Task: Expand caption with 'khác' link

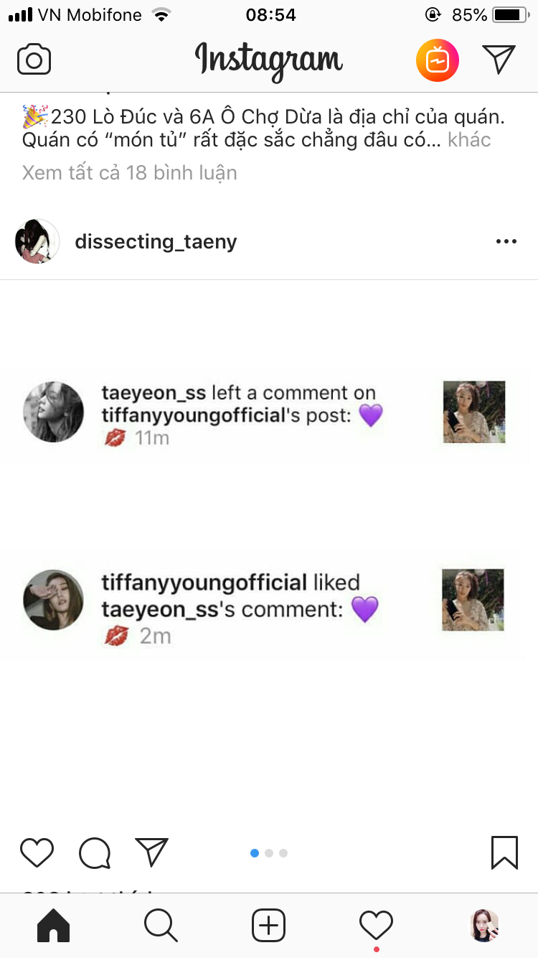Action: point(469,139)
